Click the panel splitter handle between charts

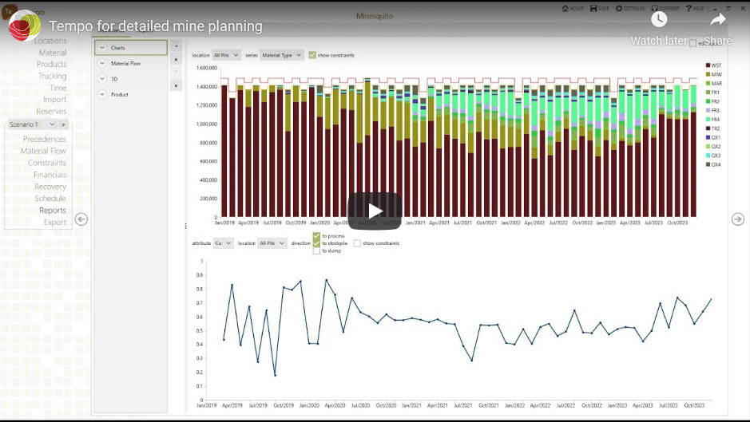[x=185, y=226]
